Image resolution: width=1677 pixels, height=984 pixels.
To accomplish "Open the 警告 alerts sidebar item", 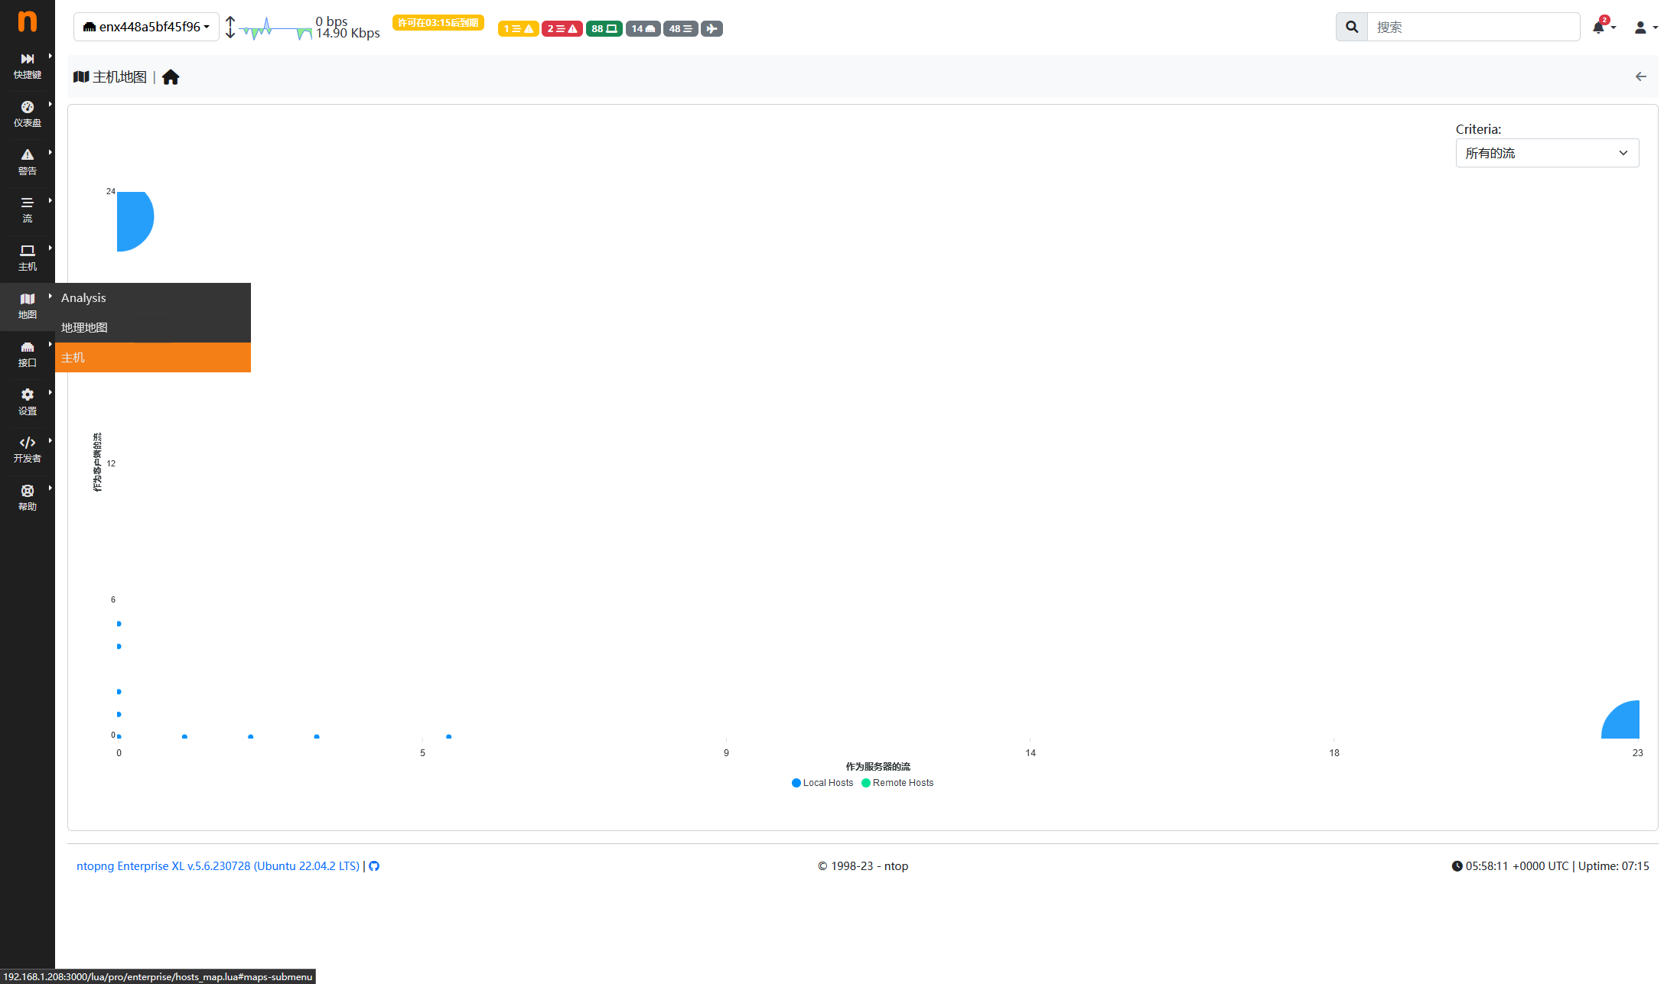I will [x=28, y=162].
